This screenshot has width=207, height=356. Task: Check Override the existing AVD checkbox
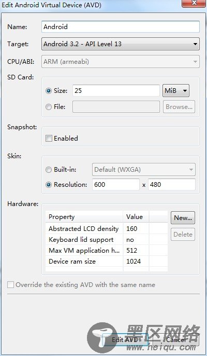[11, 285]
